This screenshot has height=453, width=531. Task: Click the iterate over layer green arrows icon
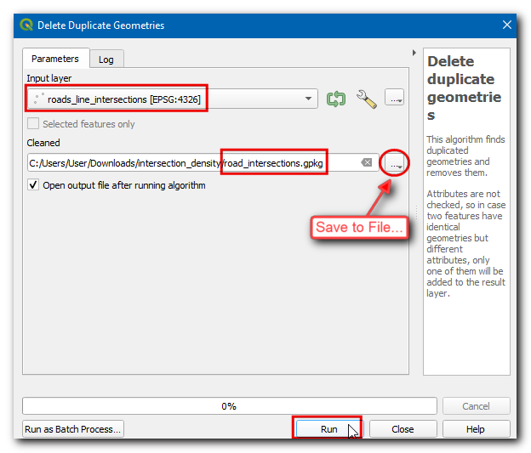click(x=336, y=99)
